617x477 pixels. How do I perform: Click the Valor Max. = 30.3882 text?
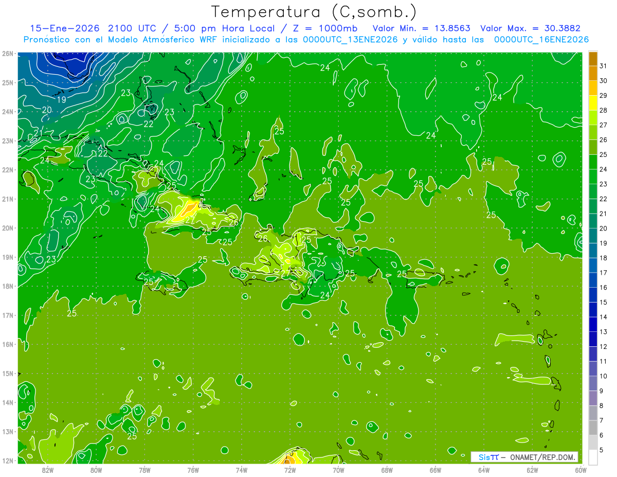point(531,28)
